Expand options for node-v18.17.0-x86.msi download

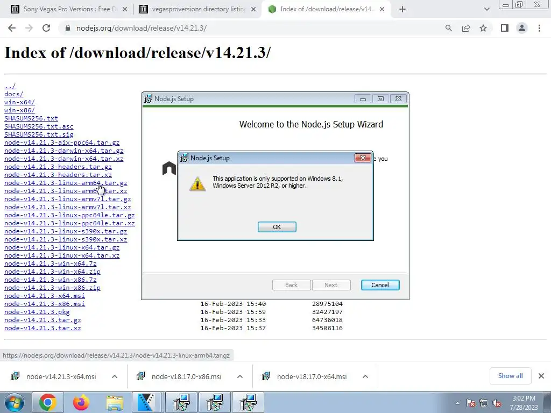pyautogui.click(x=240, y=376)
